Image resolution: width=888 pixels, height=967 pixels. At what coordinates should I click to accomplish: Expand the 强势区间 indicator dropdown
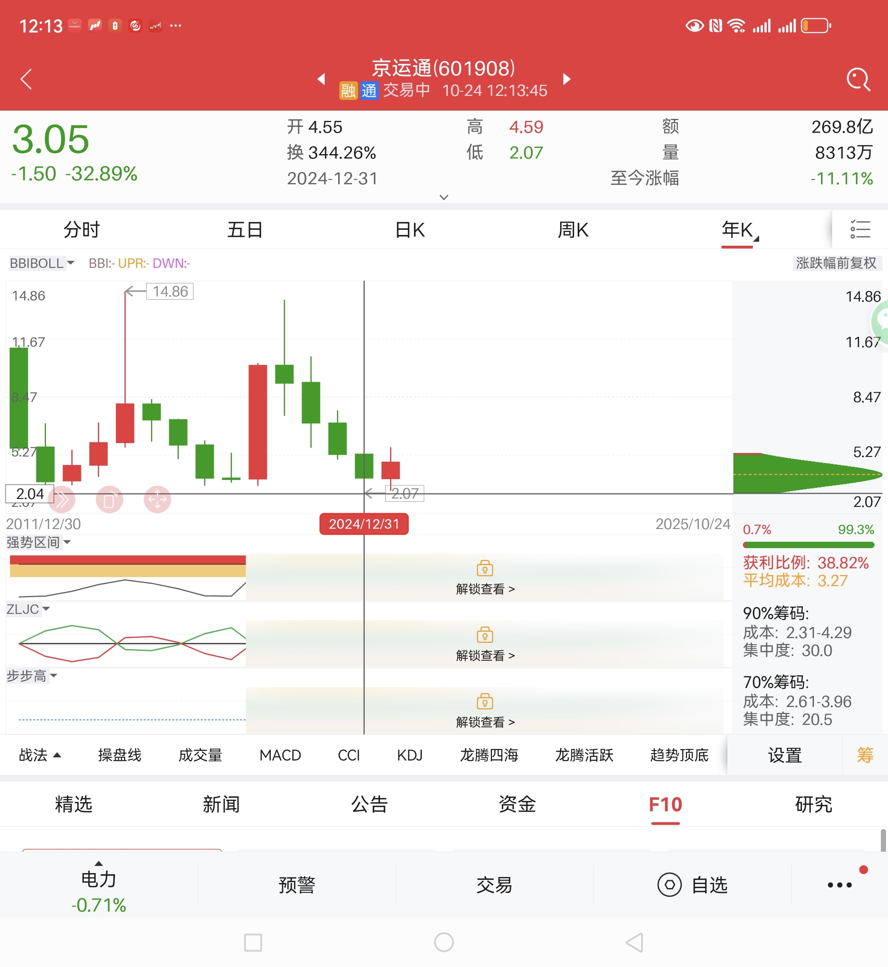click(x=38, y=542)
